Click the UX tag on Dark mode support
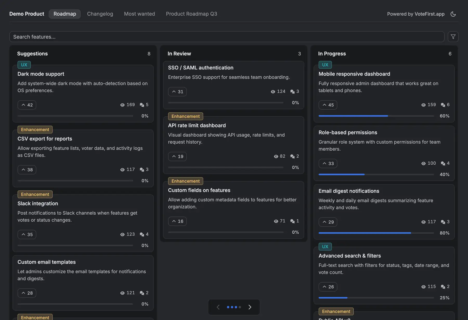 pyautogui.click(x=24, y=65)
